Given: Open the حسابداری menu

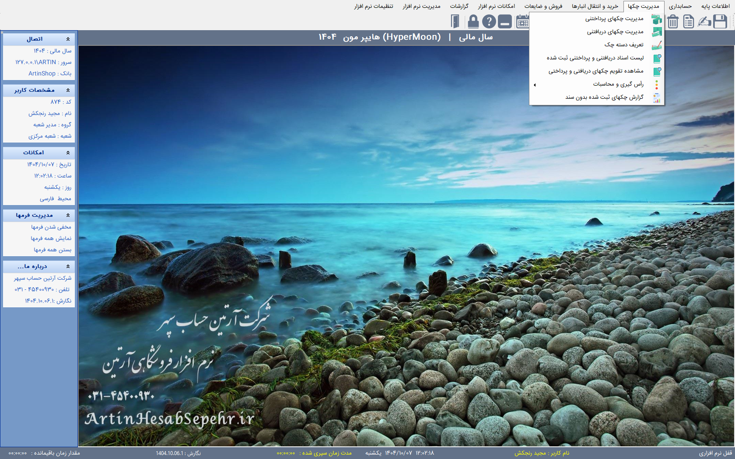Looking at the screenshot, I should pyautogui.click(x=680, y=6).
